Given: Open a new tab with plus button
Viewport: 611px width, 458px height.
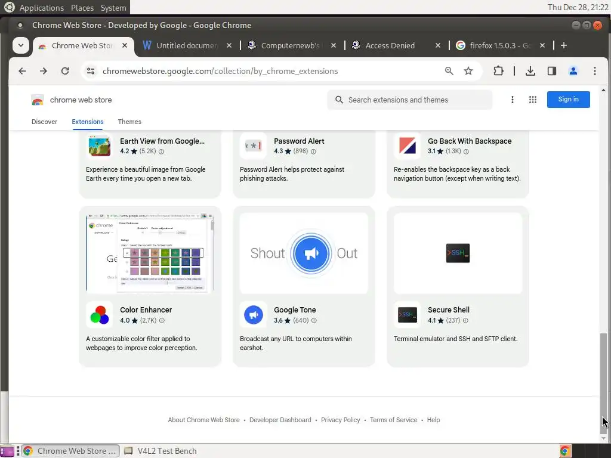Looking at the screenshot, I should (x=563, y=45).
